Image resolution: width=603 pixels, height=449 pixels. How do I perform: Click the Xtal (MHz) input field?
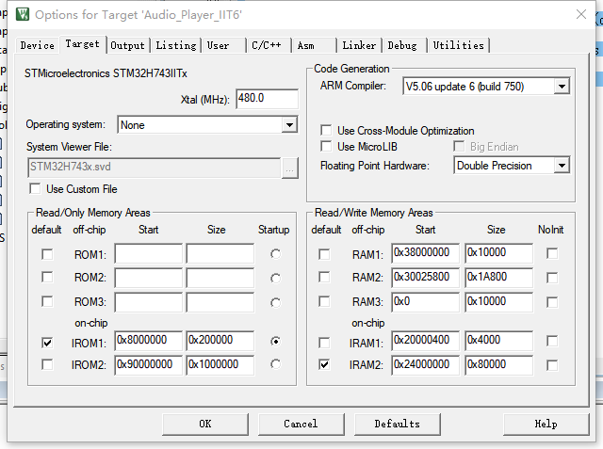coord(267,99)
